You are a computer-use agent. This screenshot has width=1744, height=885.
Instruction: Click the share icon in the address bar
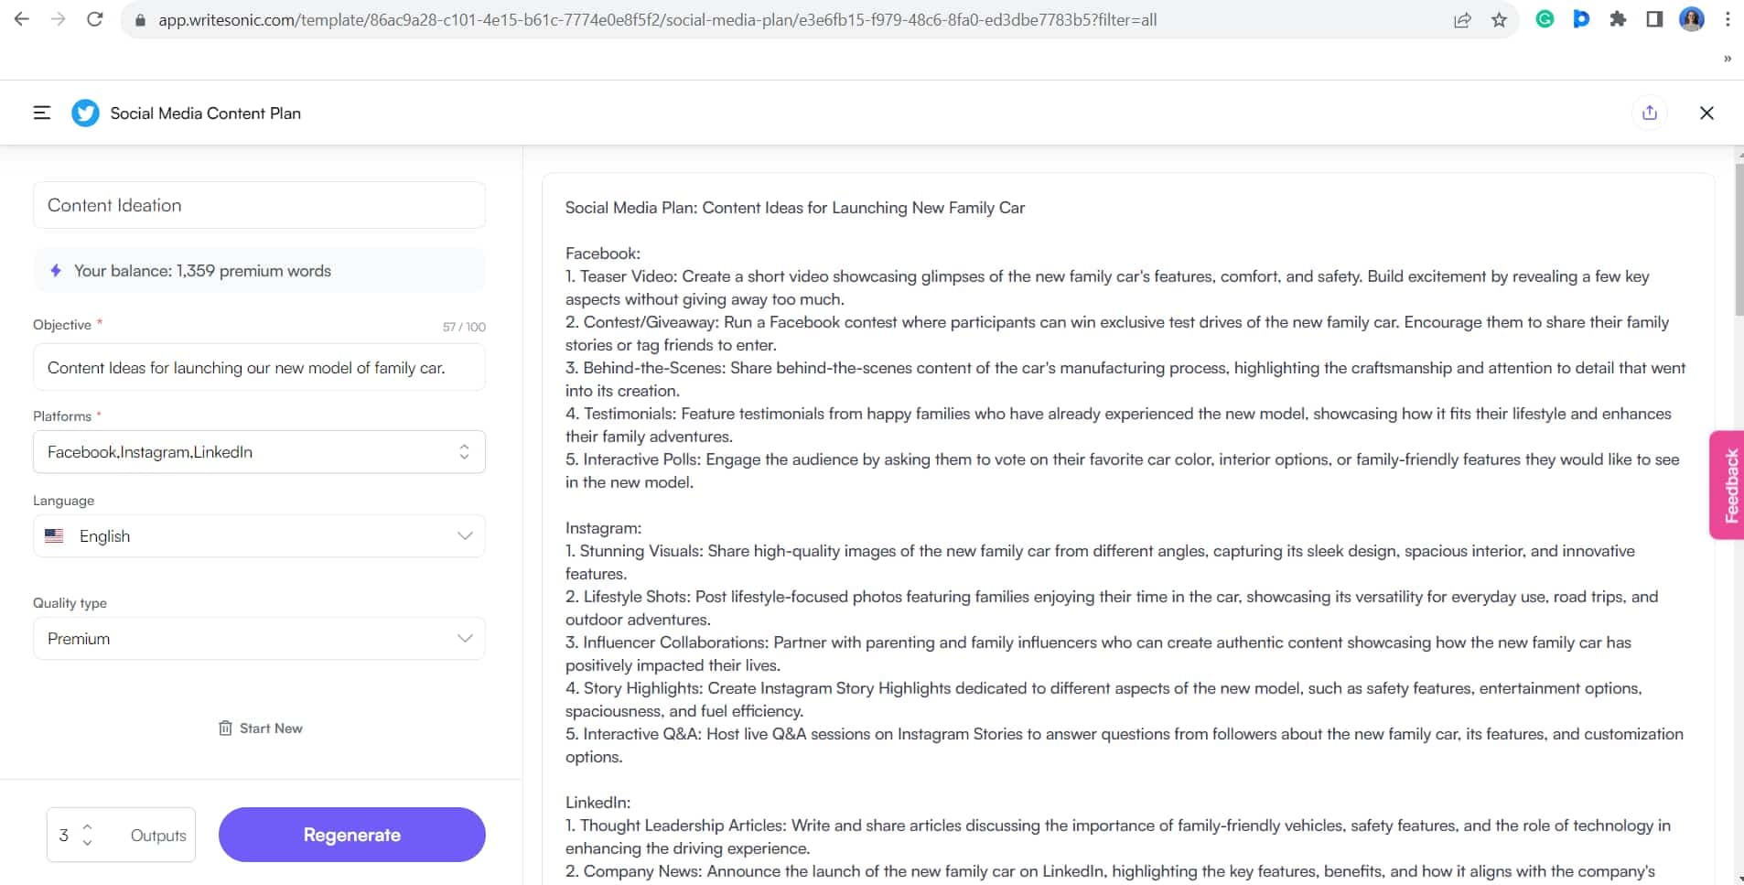(x=1463, y=18)
